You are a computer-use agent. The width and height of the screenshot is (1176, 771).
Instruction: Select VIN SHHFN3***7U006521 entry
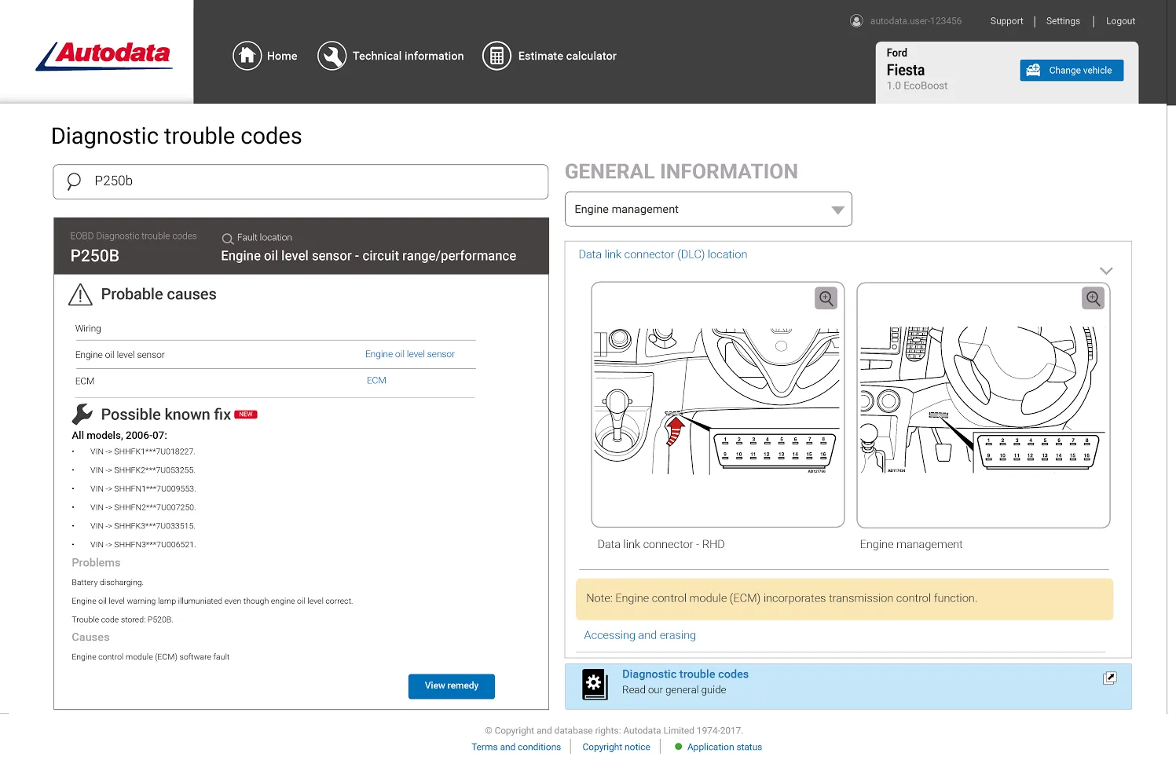tap(142, 544)
